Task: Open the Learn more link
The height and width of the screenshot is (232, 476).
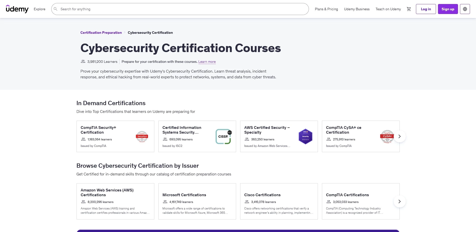Action: point(207,62)
